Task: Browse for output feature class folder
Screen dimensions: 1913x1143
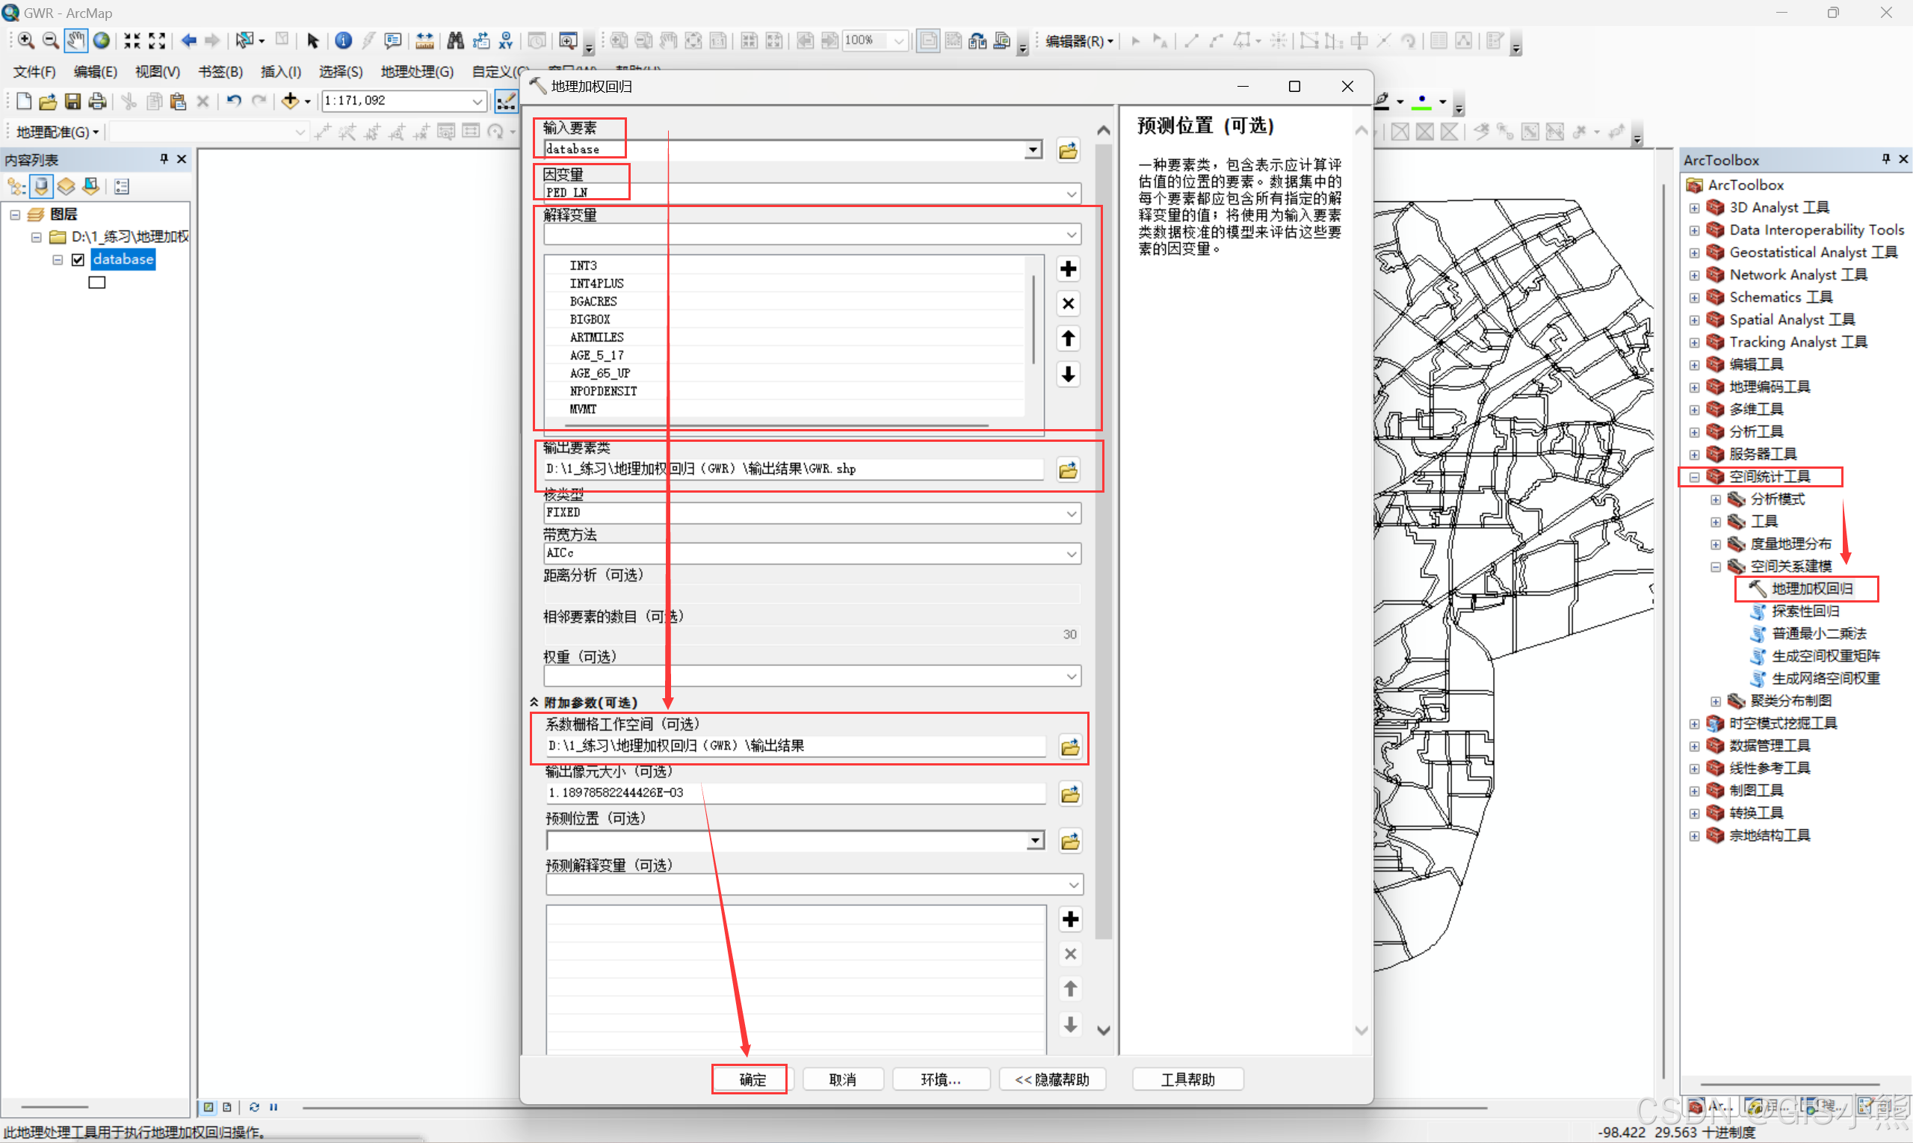Action: coord(1068,469)
